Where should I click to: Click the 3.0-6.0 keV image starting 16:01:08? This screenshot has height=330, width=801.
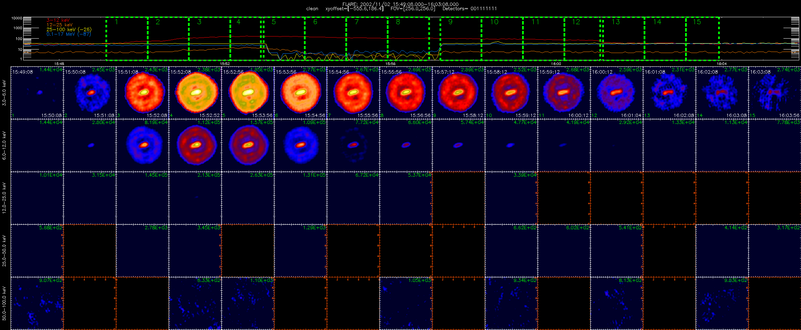669,93
